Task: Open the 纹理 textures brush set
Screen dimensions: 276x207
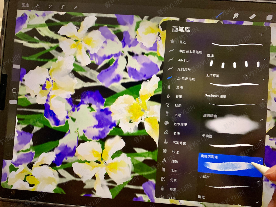Action: point(175,152)
